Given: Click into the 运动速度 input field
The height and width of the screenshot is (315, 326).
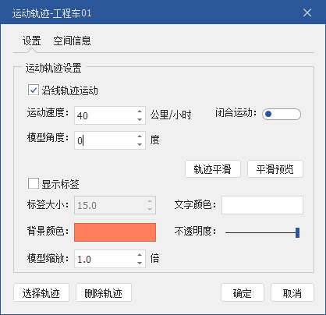Looking at the screenshot, I should tap(105, 115).
